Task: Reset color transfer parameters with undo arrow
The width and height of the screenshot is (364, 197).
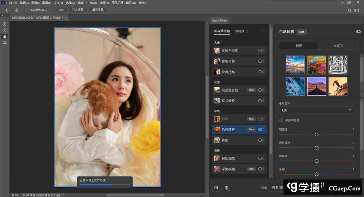Action: [358, 32]
